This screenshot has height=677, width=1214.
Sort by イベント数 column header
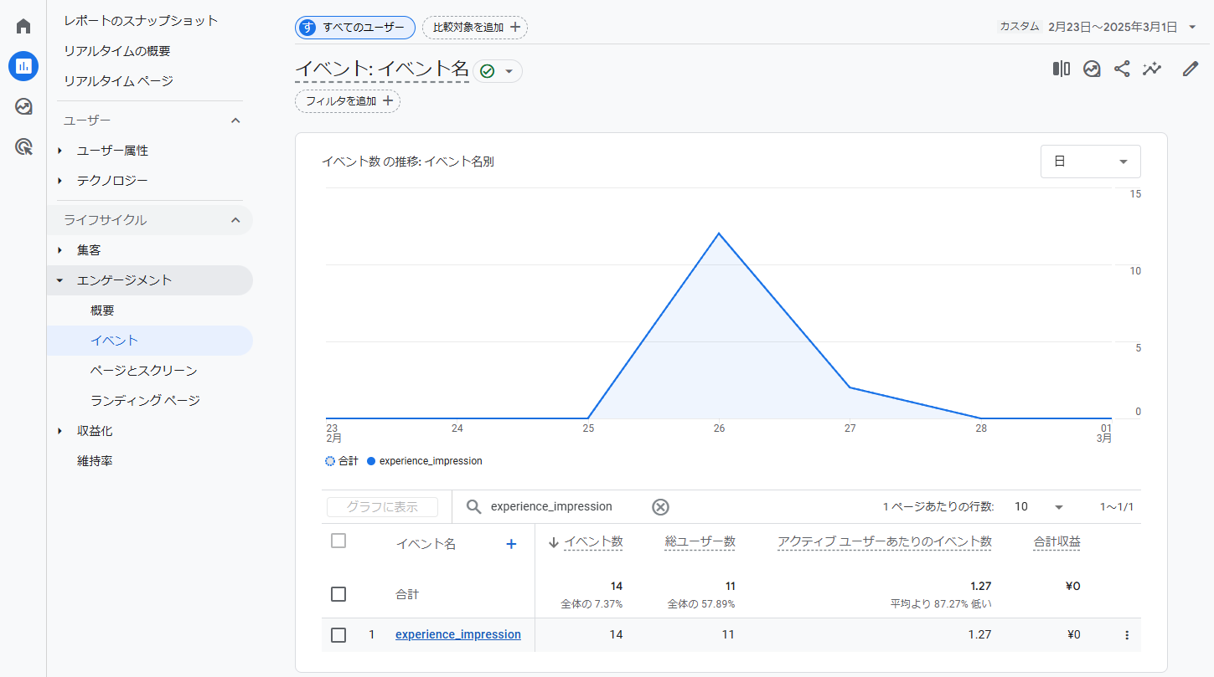tap(593, 541)
